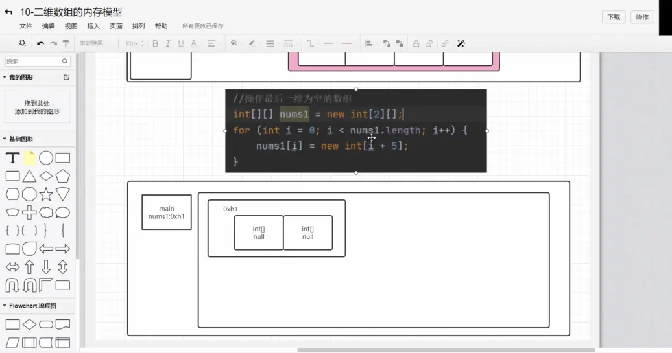Click the undo arrow in the toolbar
The image size is (672, 353).
point(40,43)
